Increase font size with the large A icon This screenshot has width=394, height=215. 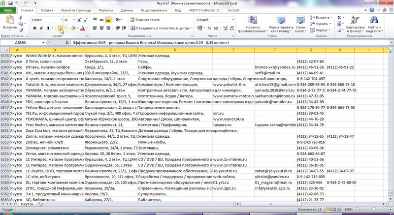click(x=79, y=20)
